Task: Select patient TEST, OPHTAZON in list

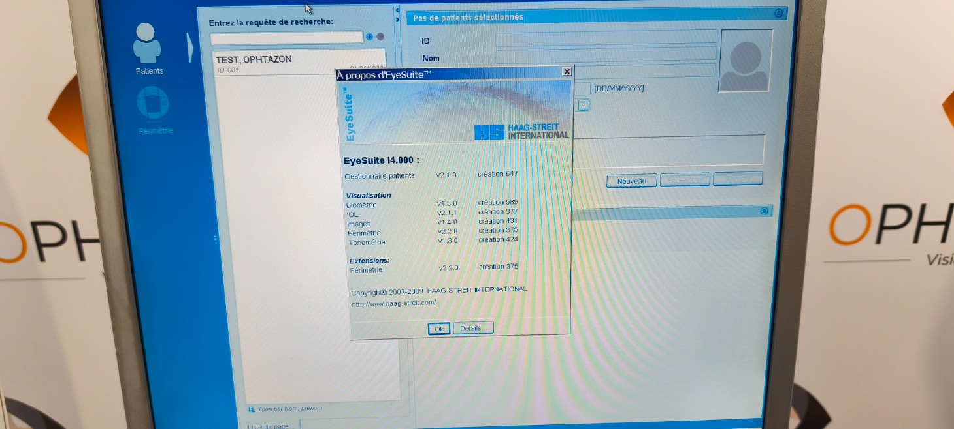Action: pos(254,59)
